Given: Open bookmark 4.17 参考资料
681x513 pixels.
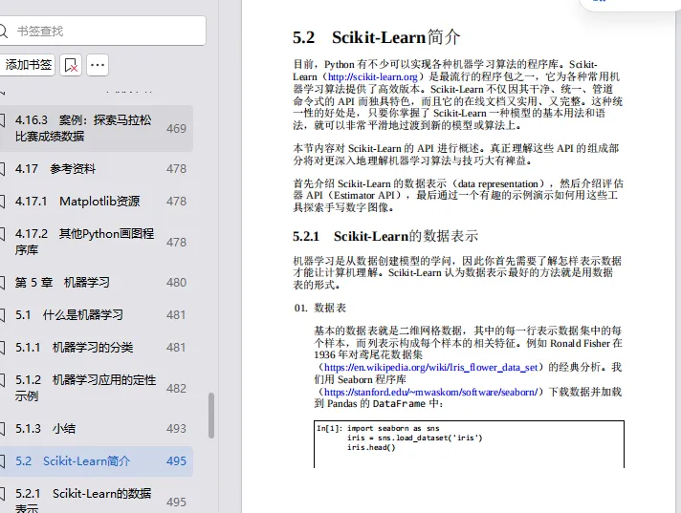Looking at the screenshot, I should point(96,169).
